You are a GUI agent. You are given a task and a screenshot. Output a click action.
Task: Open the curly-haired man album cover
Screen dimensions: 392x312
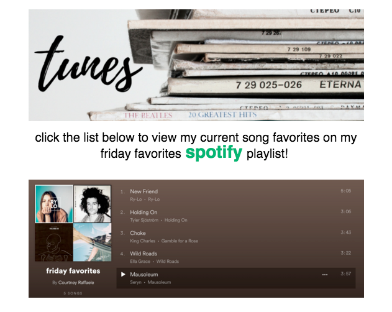point(92,204)
